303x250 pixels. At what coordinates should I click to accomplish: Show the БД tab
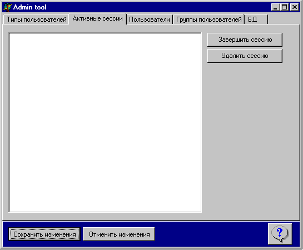[256, 19]
